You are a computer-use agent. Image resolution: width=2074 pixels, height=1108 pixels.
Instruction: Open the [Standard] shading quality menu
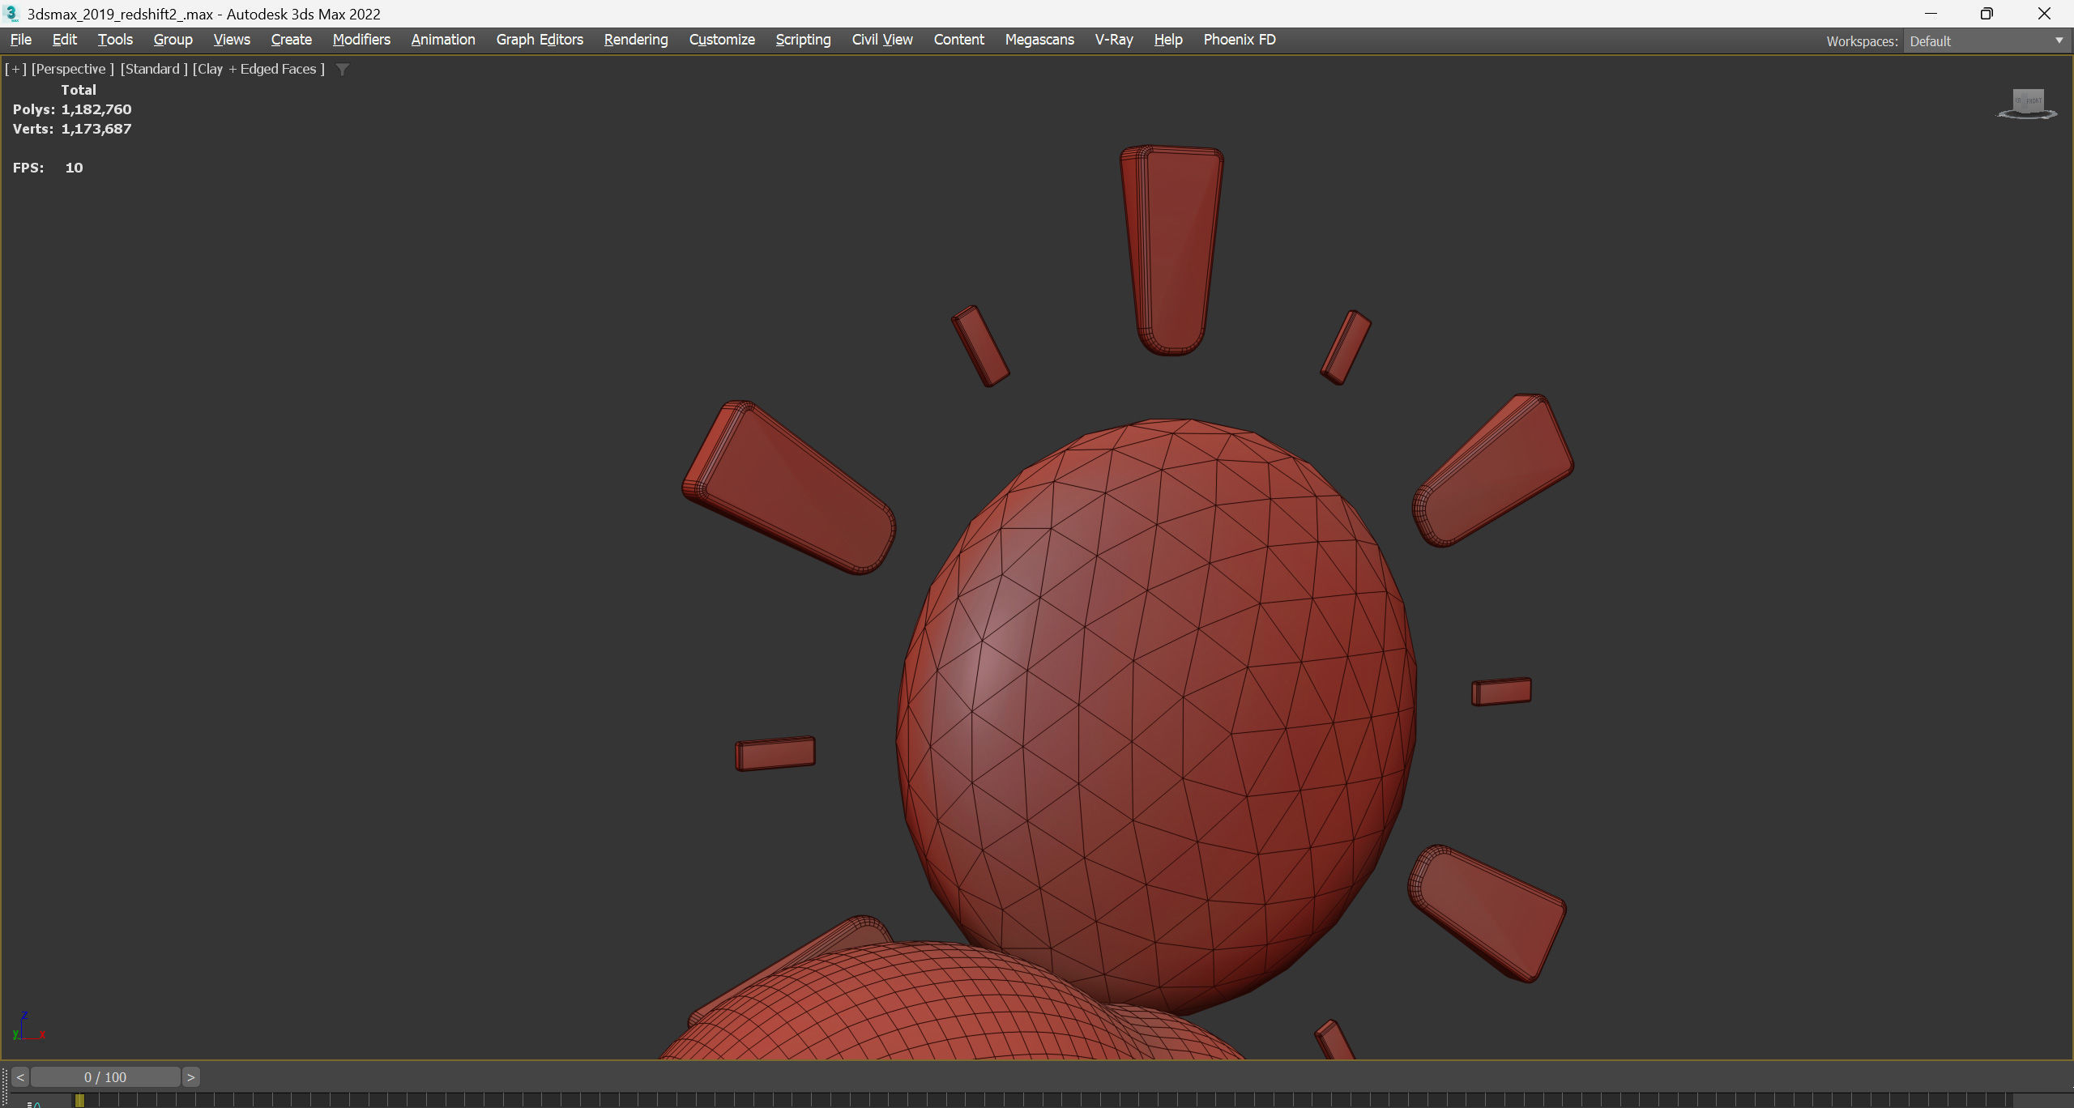tap(154, 69)
